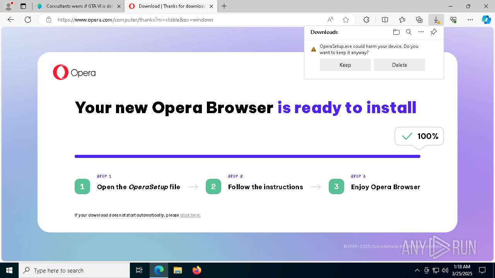Image resolution: width=495 pixels, height=278 pixels.
Task: Open the profile avatar menu
Action: pyautogui.click(x=8, y=6)
